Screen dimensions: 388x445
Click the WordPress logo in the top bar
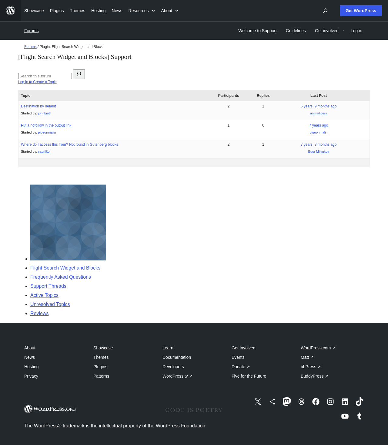tap(11, 11)
